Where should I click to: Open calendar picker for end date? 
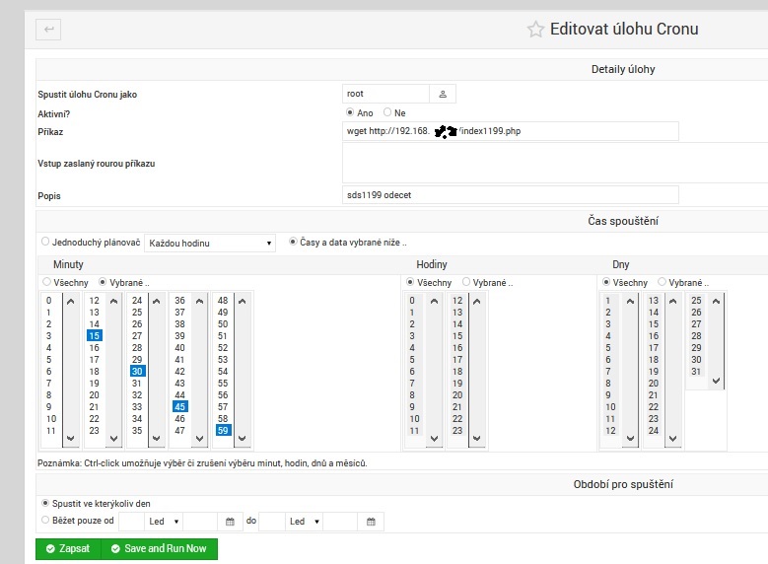(x=370, y=522)
